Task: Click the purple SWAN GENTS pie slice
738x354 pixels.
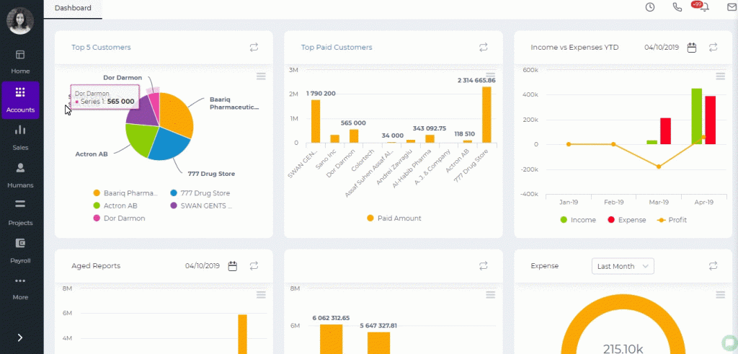Action: coord(143,113)
